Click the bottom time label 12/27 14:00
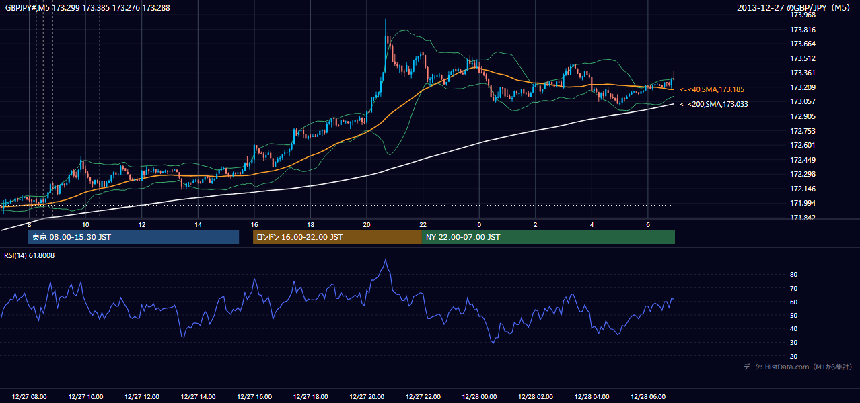Image resolution: width=860 pixels, height=403 pixels. (198, 397)
